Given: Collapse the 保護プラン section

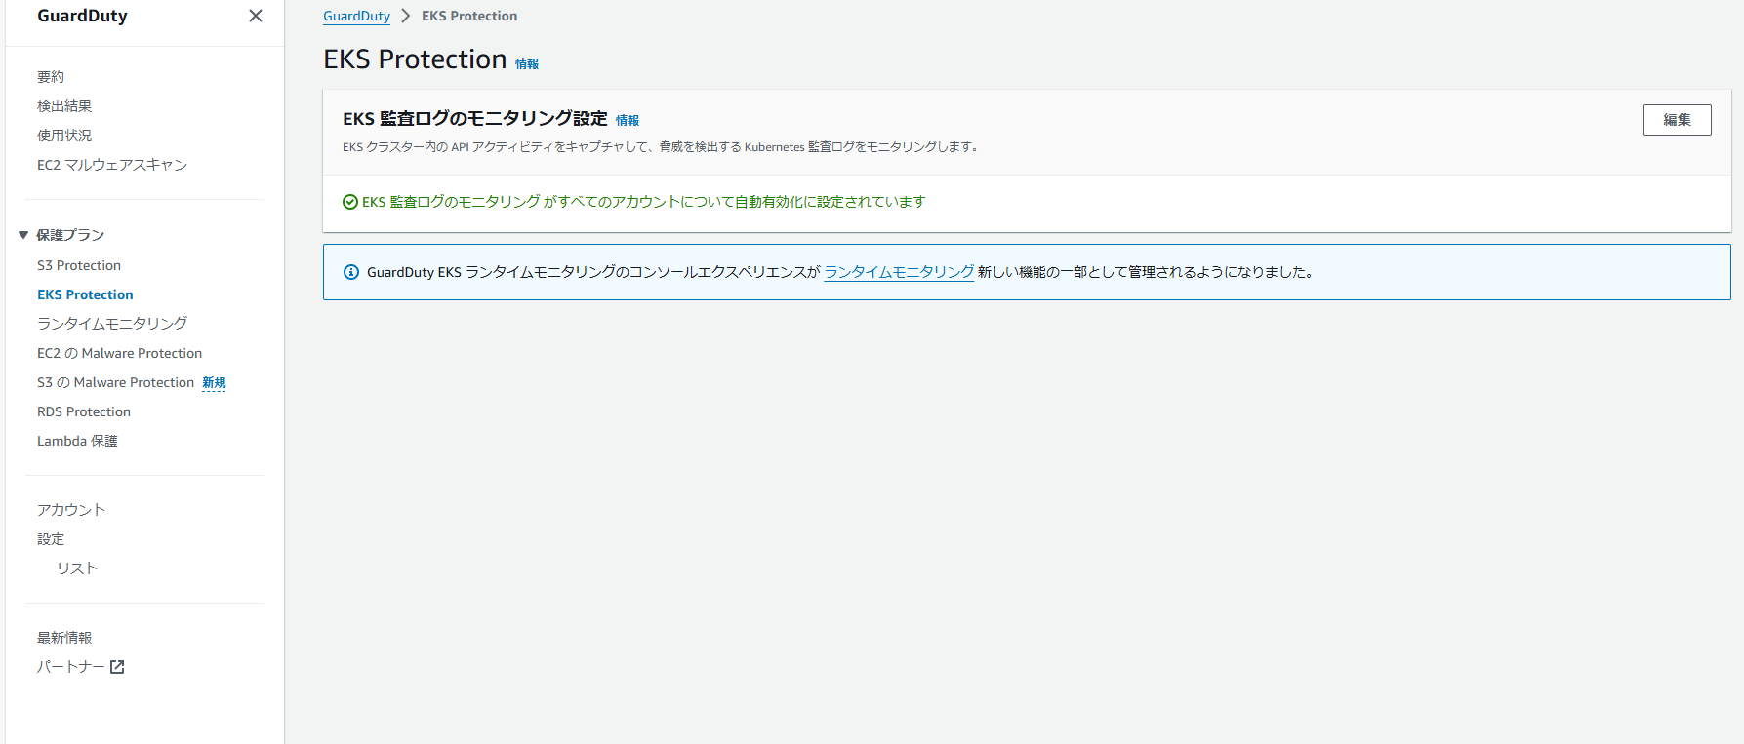Looking at the screenshot, I should [x=23, y=235].
